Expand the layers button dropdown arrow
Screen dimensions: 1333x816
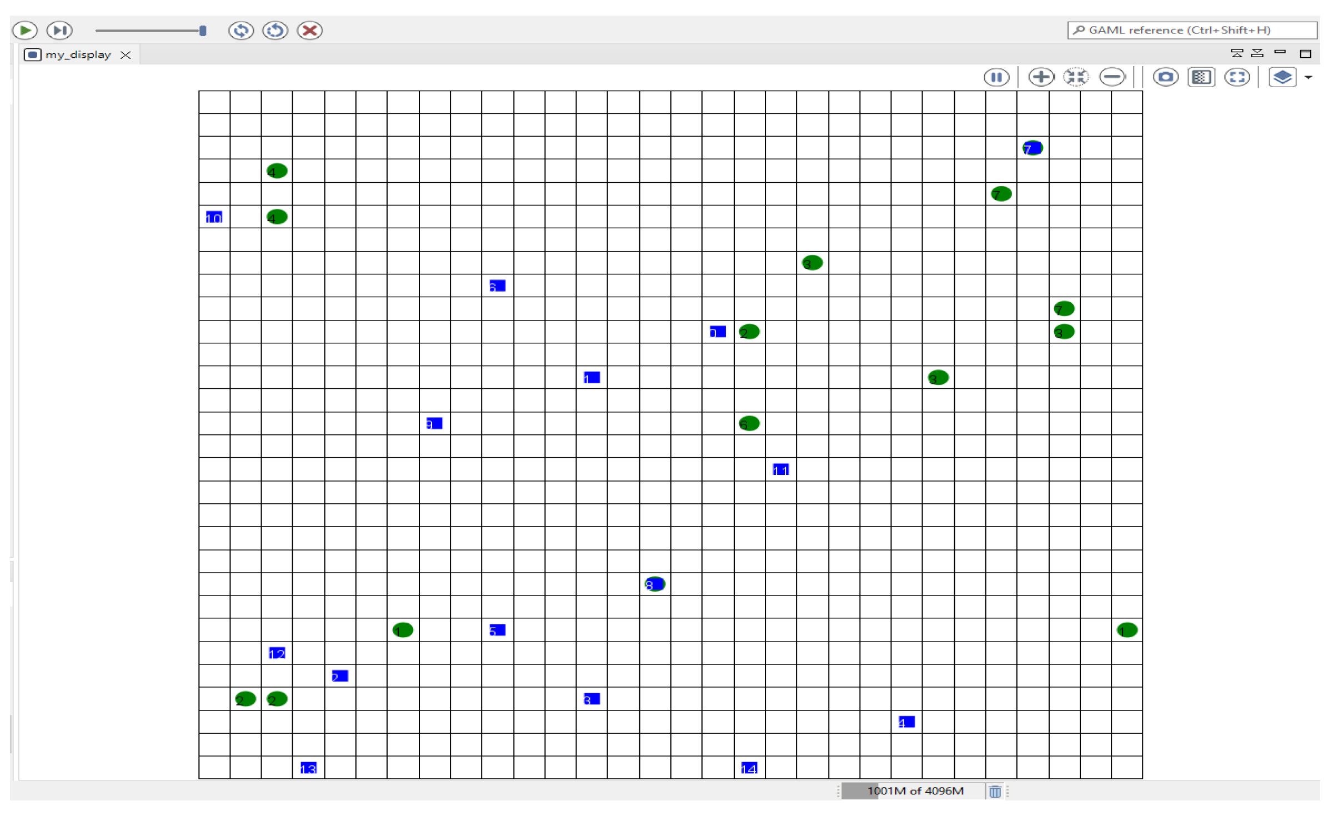1309,78
